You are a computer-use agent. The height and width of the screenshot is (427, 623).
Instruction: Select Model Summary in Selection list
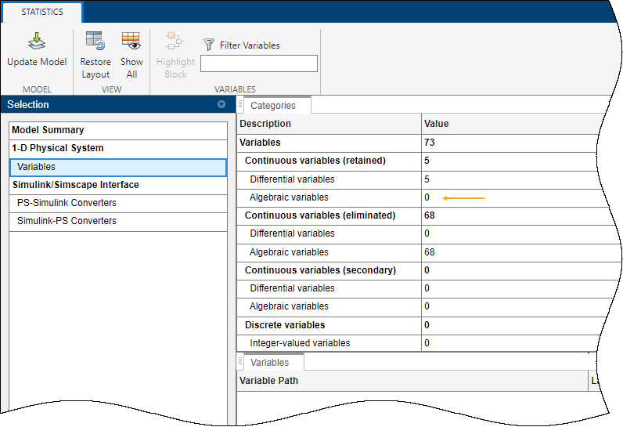[x=48, y=130]
